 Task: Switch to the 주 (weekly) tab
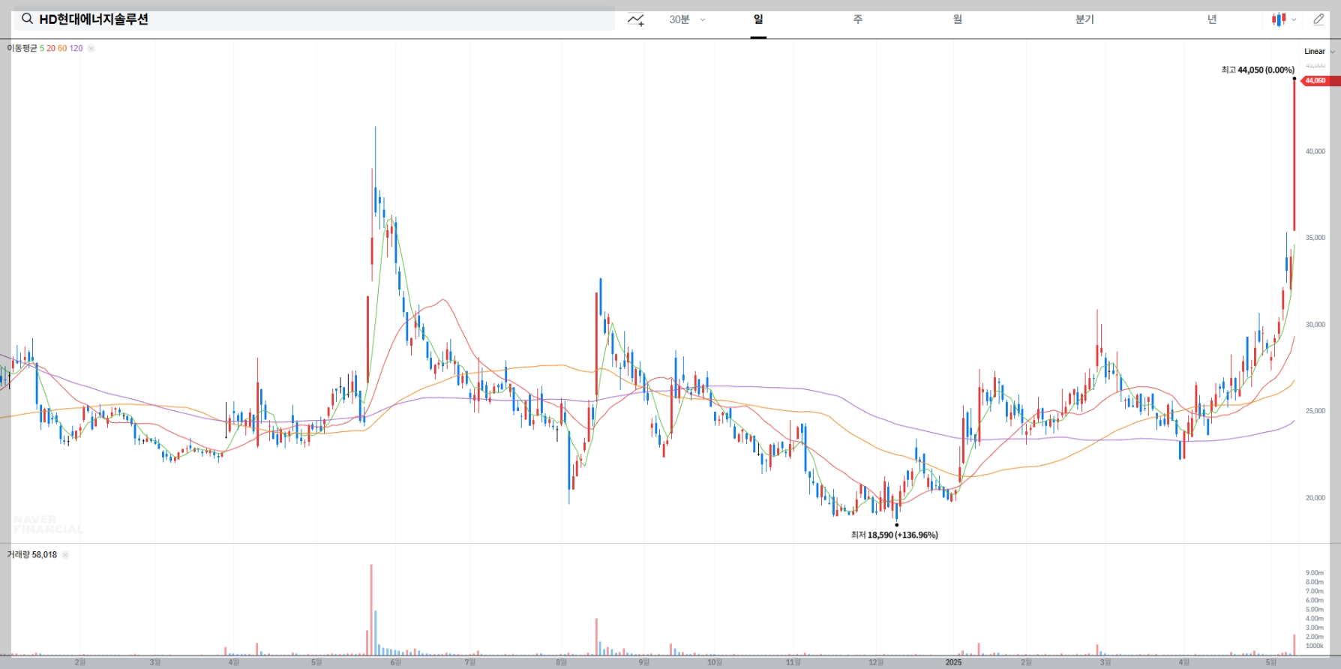point(858,19)
